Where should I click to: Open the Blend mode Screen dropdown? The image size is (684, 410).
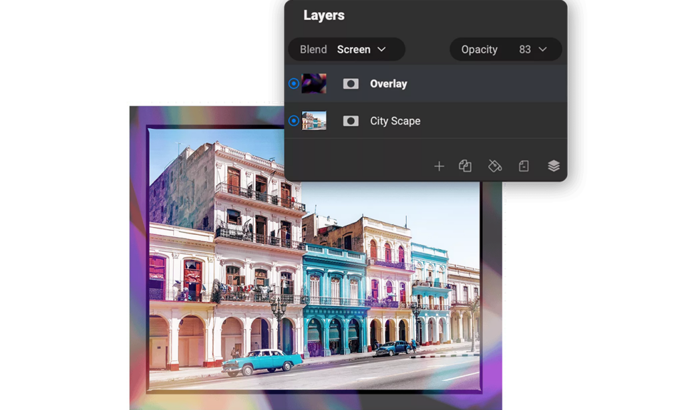(x=347, y=49)
